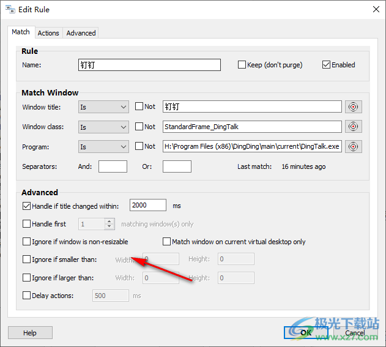
Task: Open the Program match type dropdown
Action: 103,146
